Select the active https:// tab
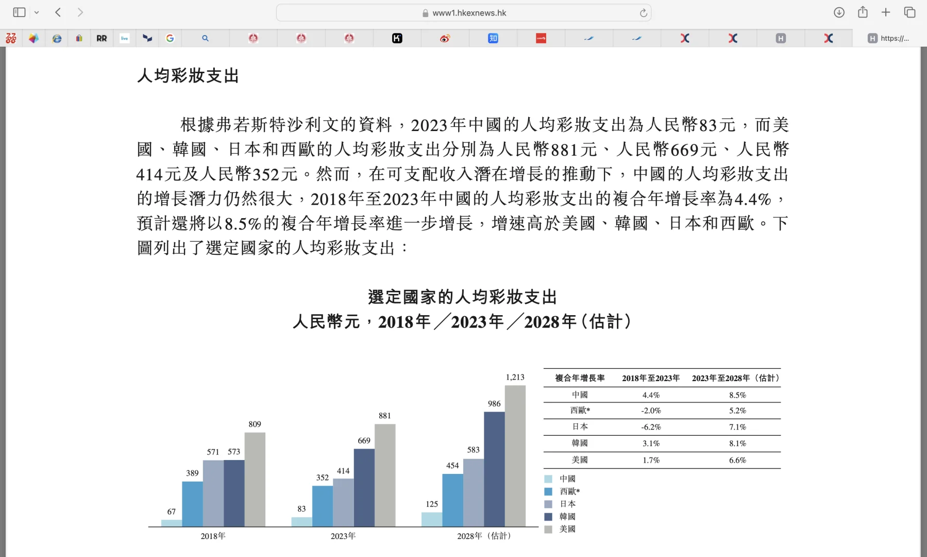Viewport: 927px width, 557px height. pyautogui.click(x=889, y=38)
